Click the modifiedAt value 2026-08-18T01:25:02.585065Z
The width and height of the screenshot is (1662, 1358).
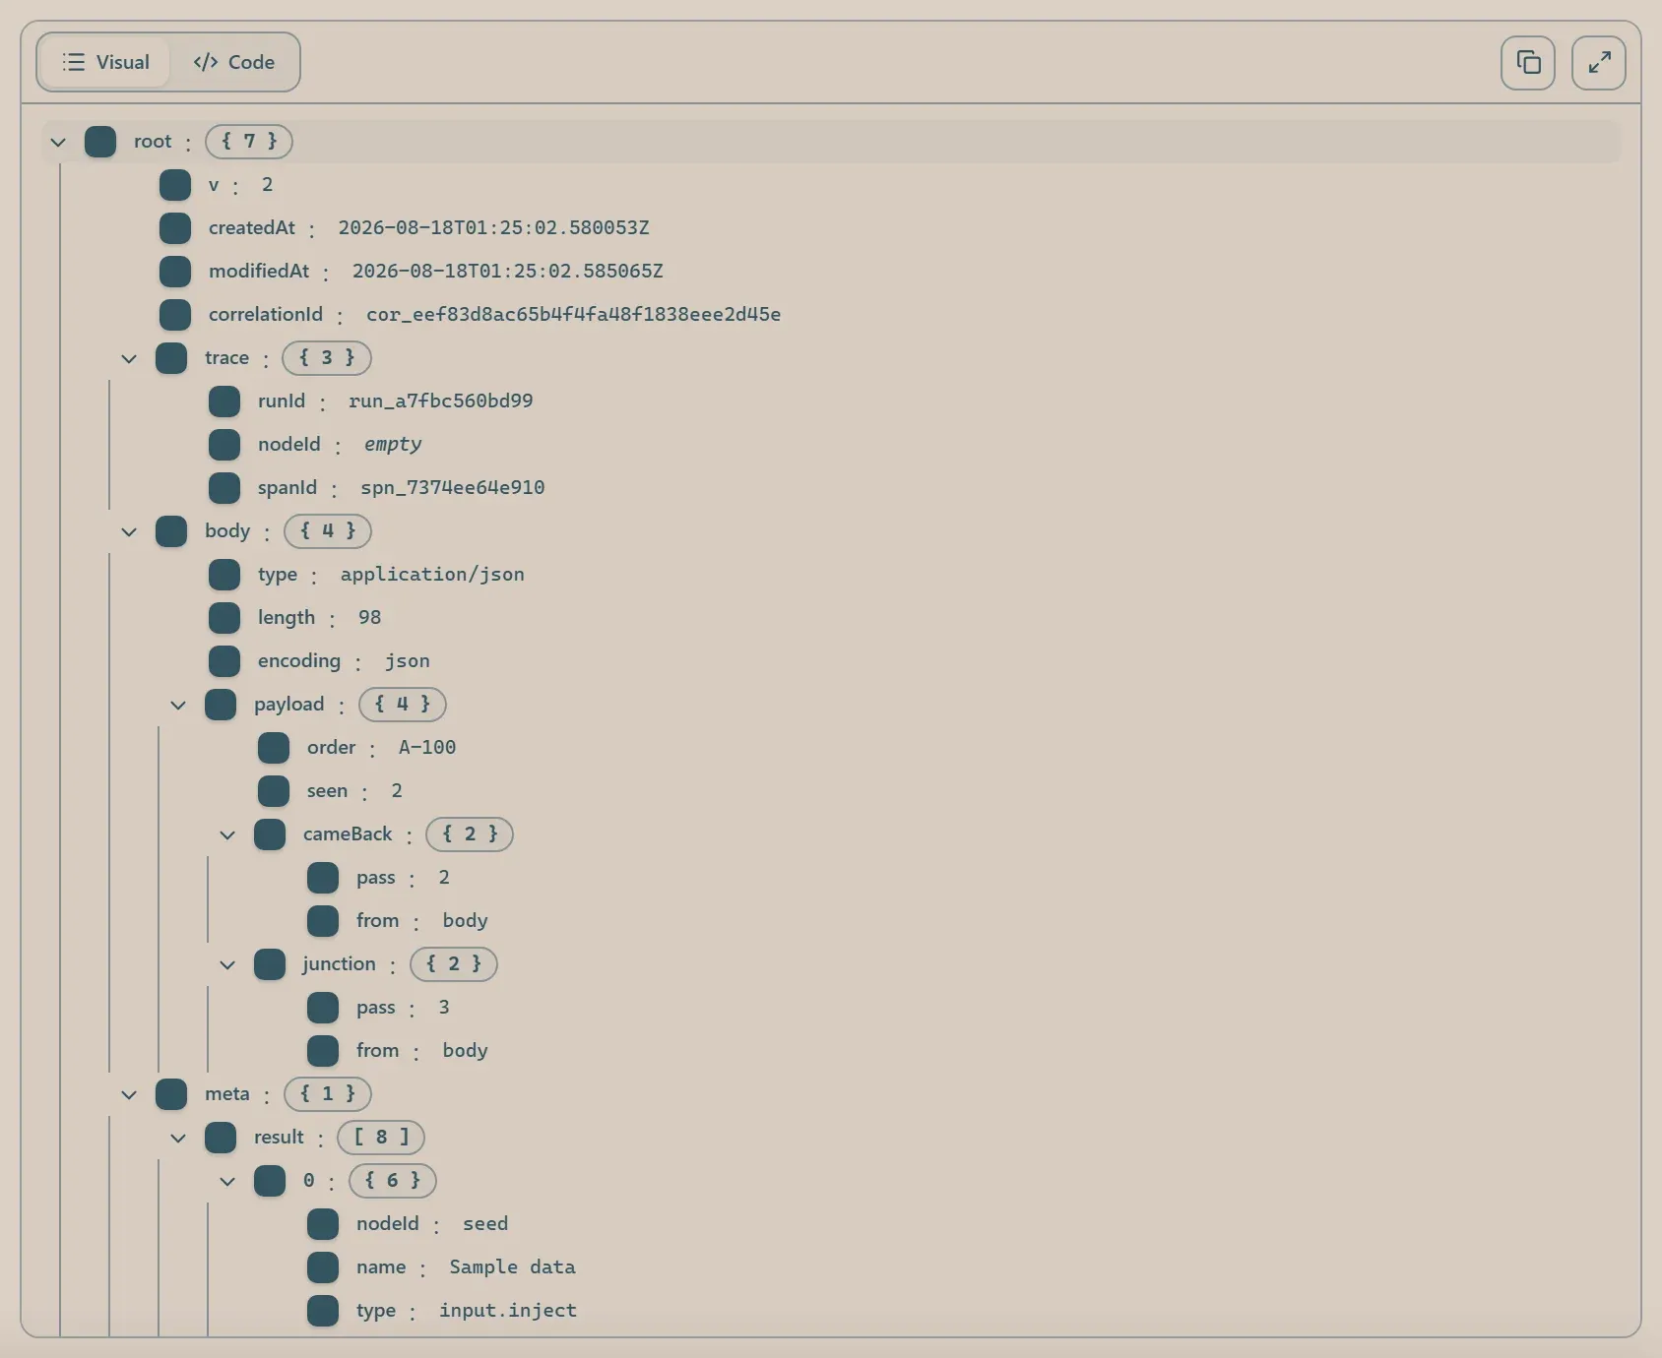[x=508, y=272]
